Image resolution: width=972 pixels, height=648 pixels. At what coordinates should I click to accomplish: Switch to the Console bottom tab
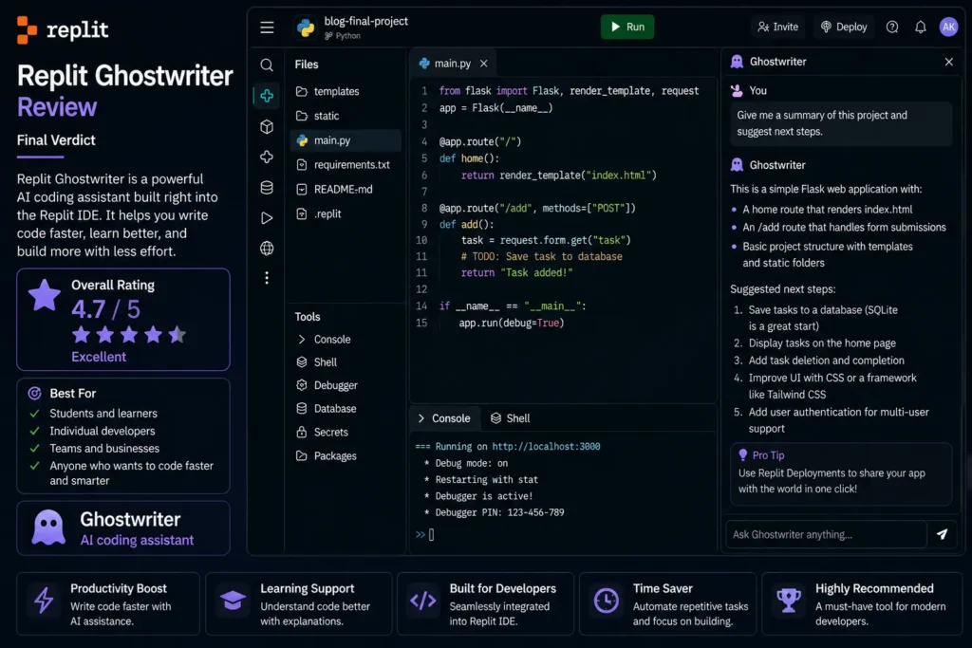pos(444,418)
